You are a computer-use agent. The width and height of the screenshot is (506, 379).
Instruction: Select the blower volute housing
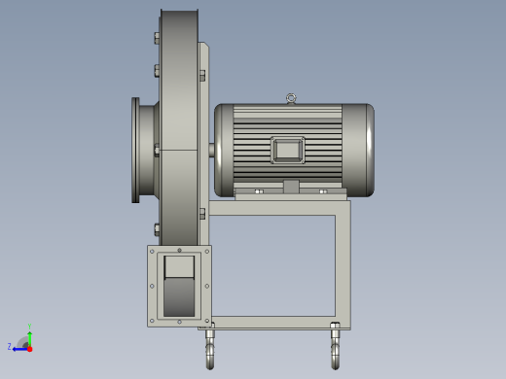point(179,128)
